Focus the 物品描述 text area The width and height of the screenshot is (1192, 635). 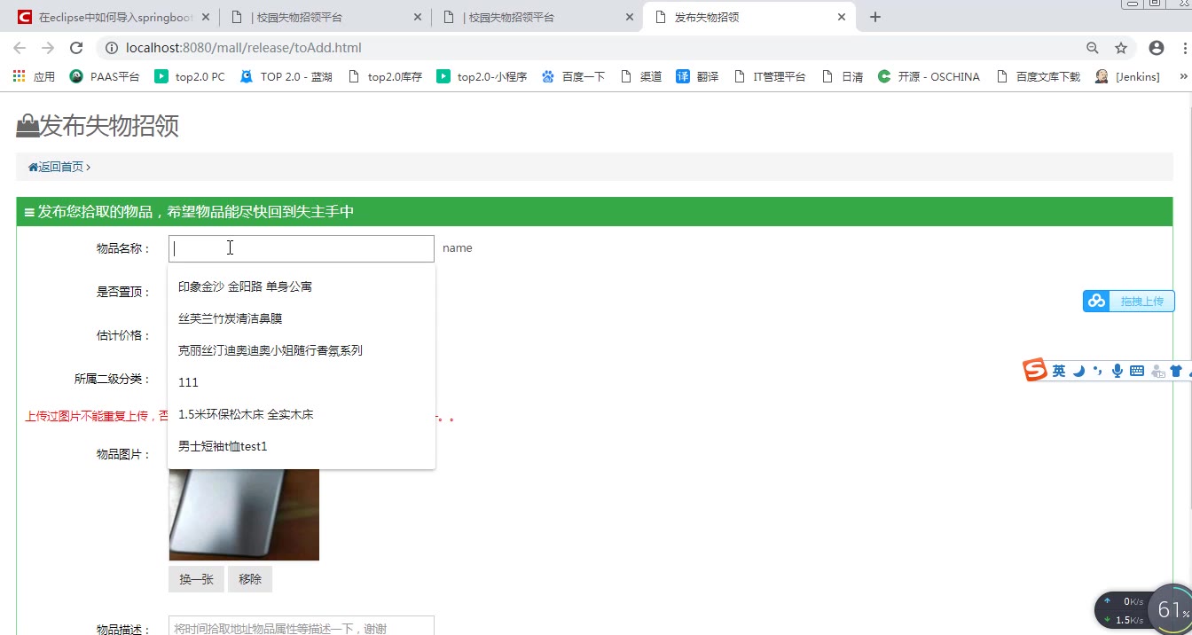[302, 625]
